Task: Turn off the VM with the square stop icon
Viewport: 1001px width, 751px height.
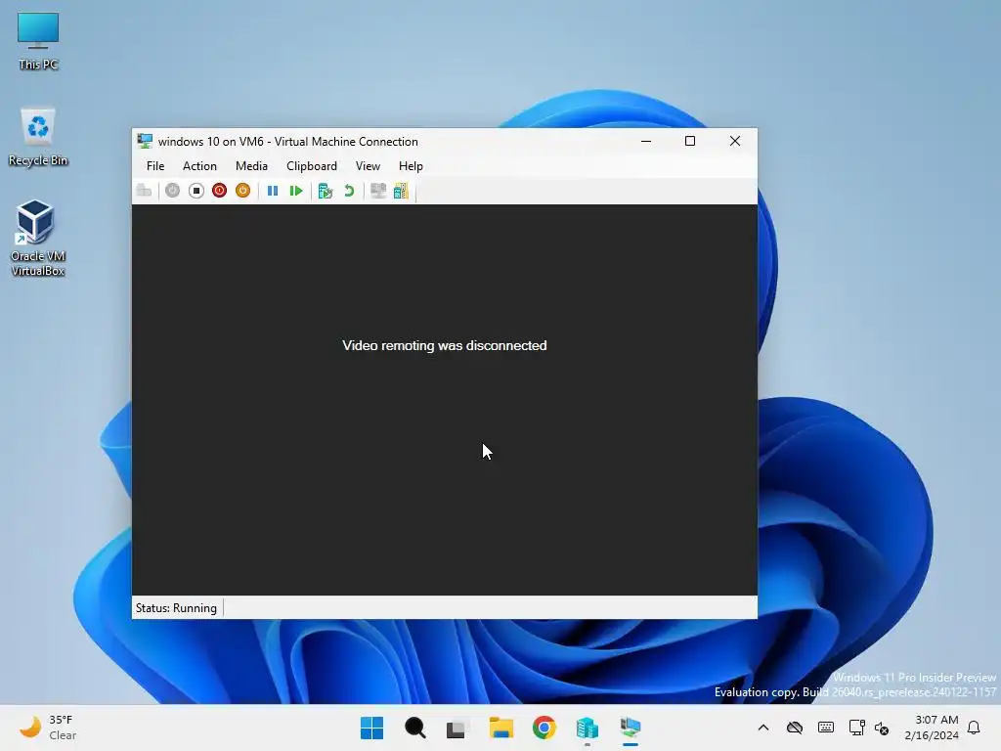Action: pyautogui.click(x=196, y=191)
